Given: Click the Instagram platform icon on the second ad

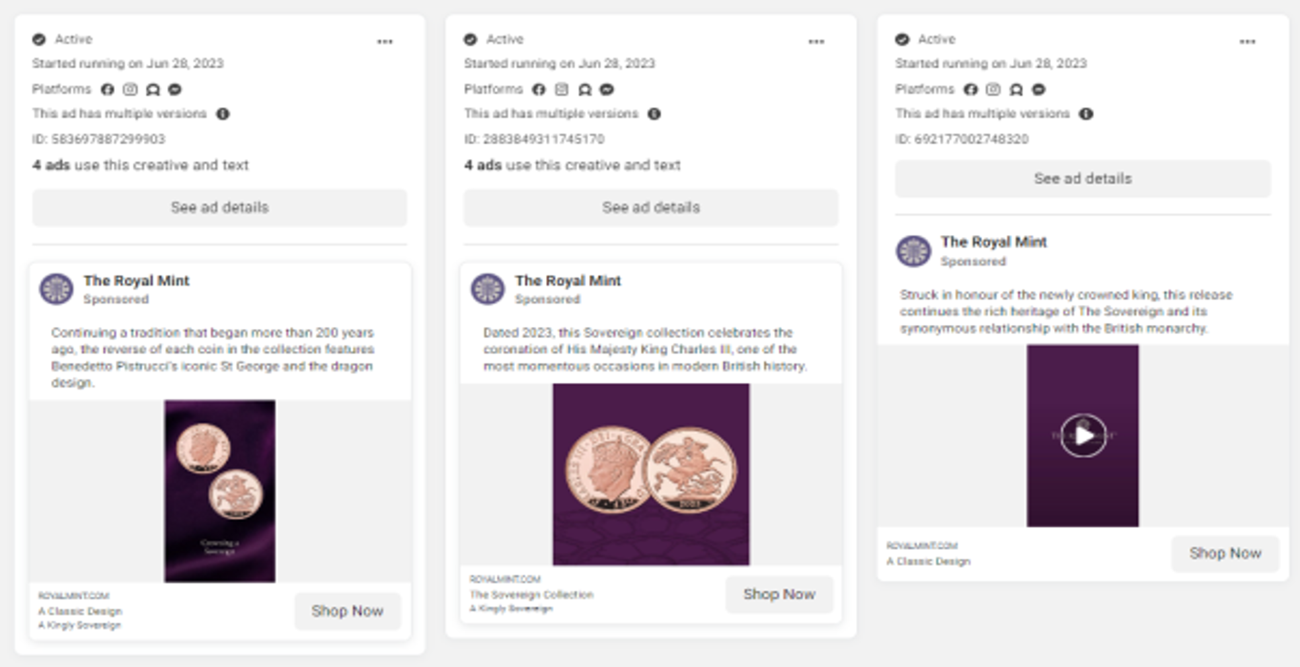Looking at the screenshot, I should coord(562,89).
